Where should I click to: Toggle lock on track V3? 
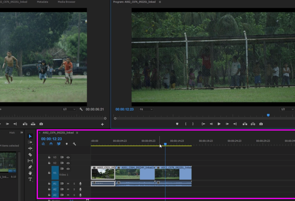click(x=49, y=157)
